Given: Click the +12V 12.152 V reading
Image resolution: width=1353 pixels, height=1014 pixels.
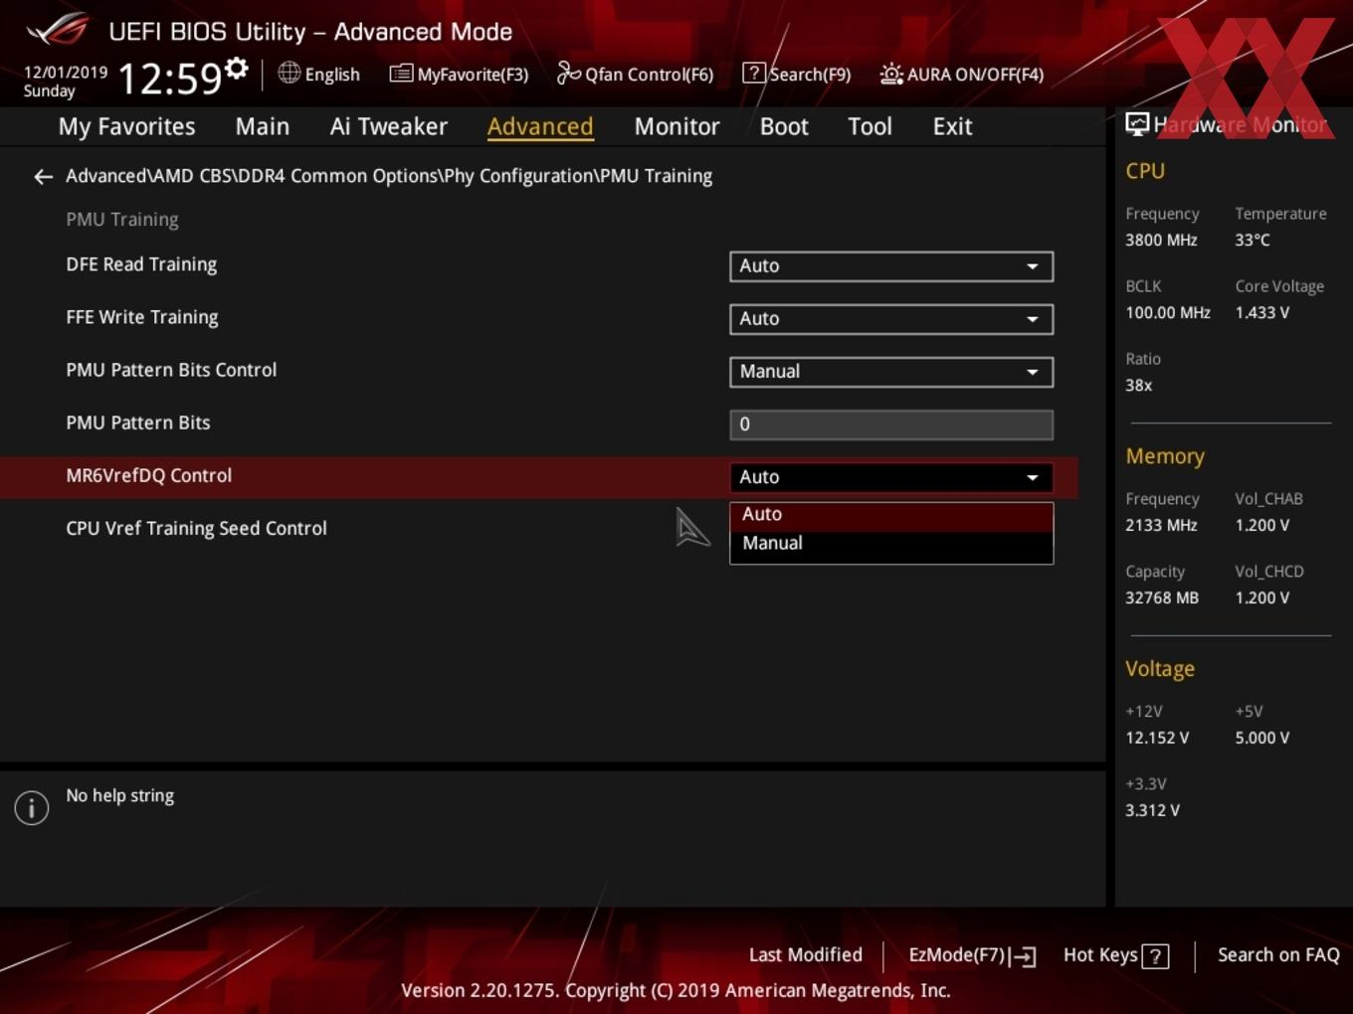Looking at the screenshot, I should pyautogui.click(x=1157, y=739).
